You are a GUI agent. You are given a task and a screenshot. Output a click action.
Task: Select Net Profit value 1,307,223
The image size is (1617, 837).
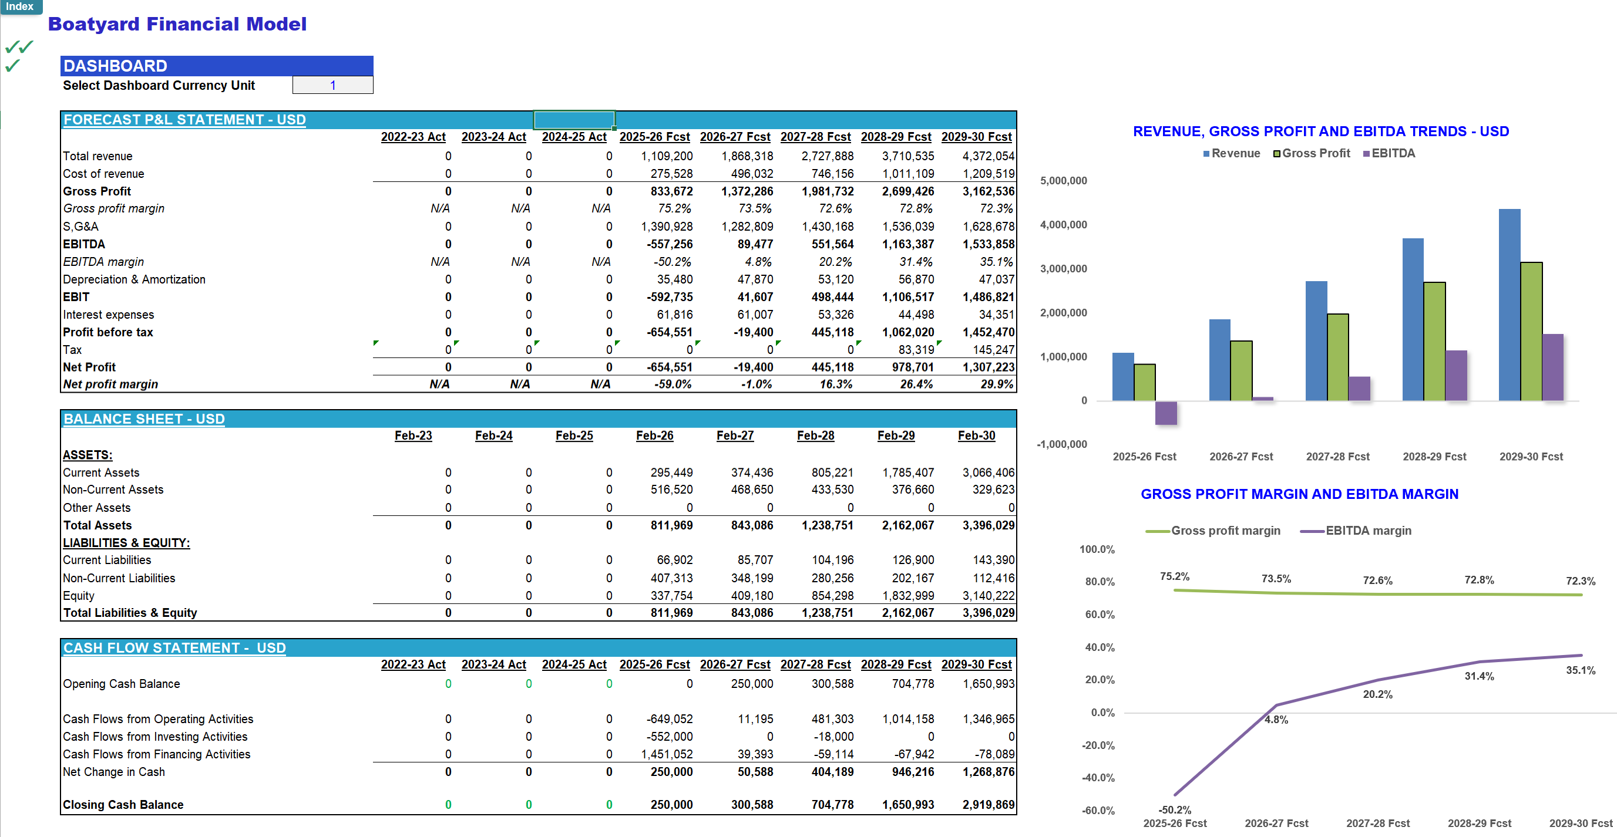pyautogui.click(x=988, y=367)
